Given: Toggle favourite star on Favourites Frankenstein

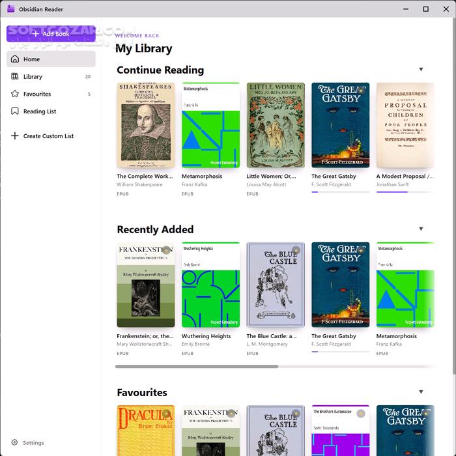Looking at the screenshot, I should point(231,413).
